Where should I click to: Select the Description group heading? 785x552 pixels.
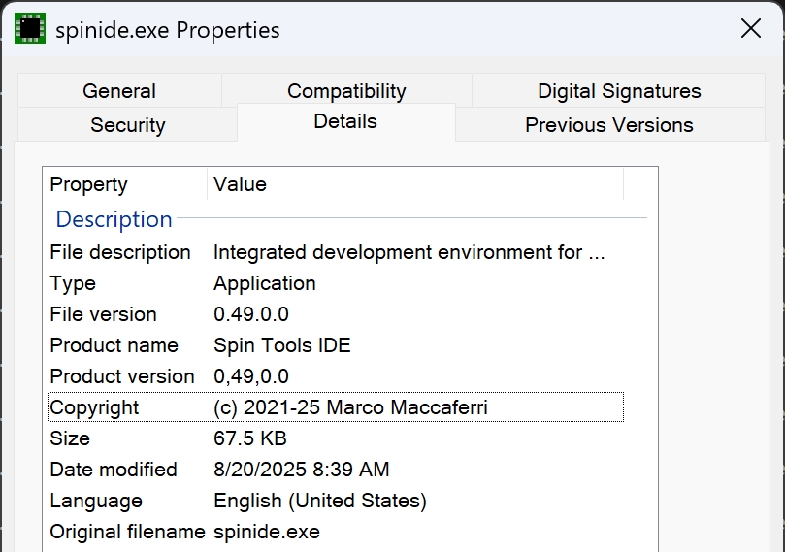pyautogui.click(x=114, y=219)
